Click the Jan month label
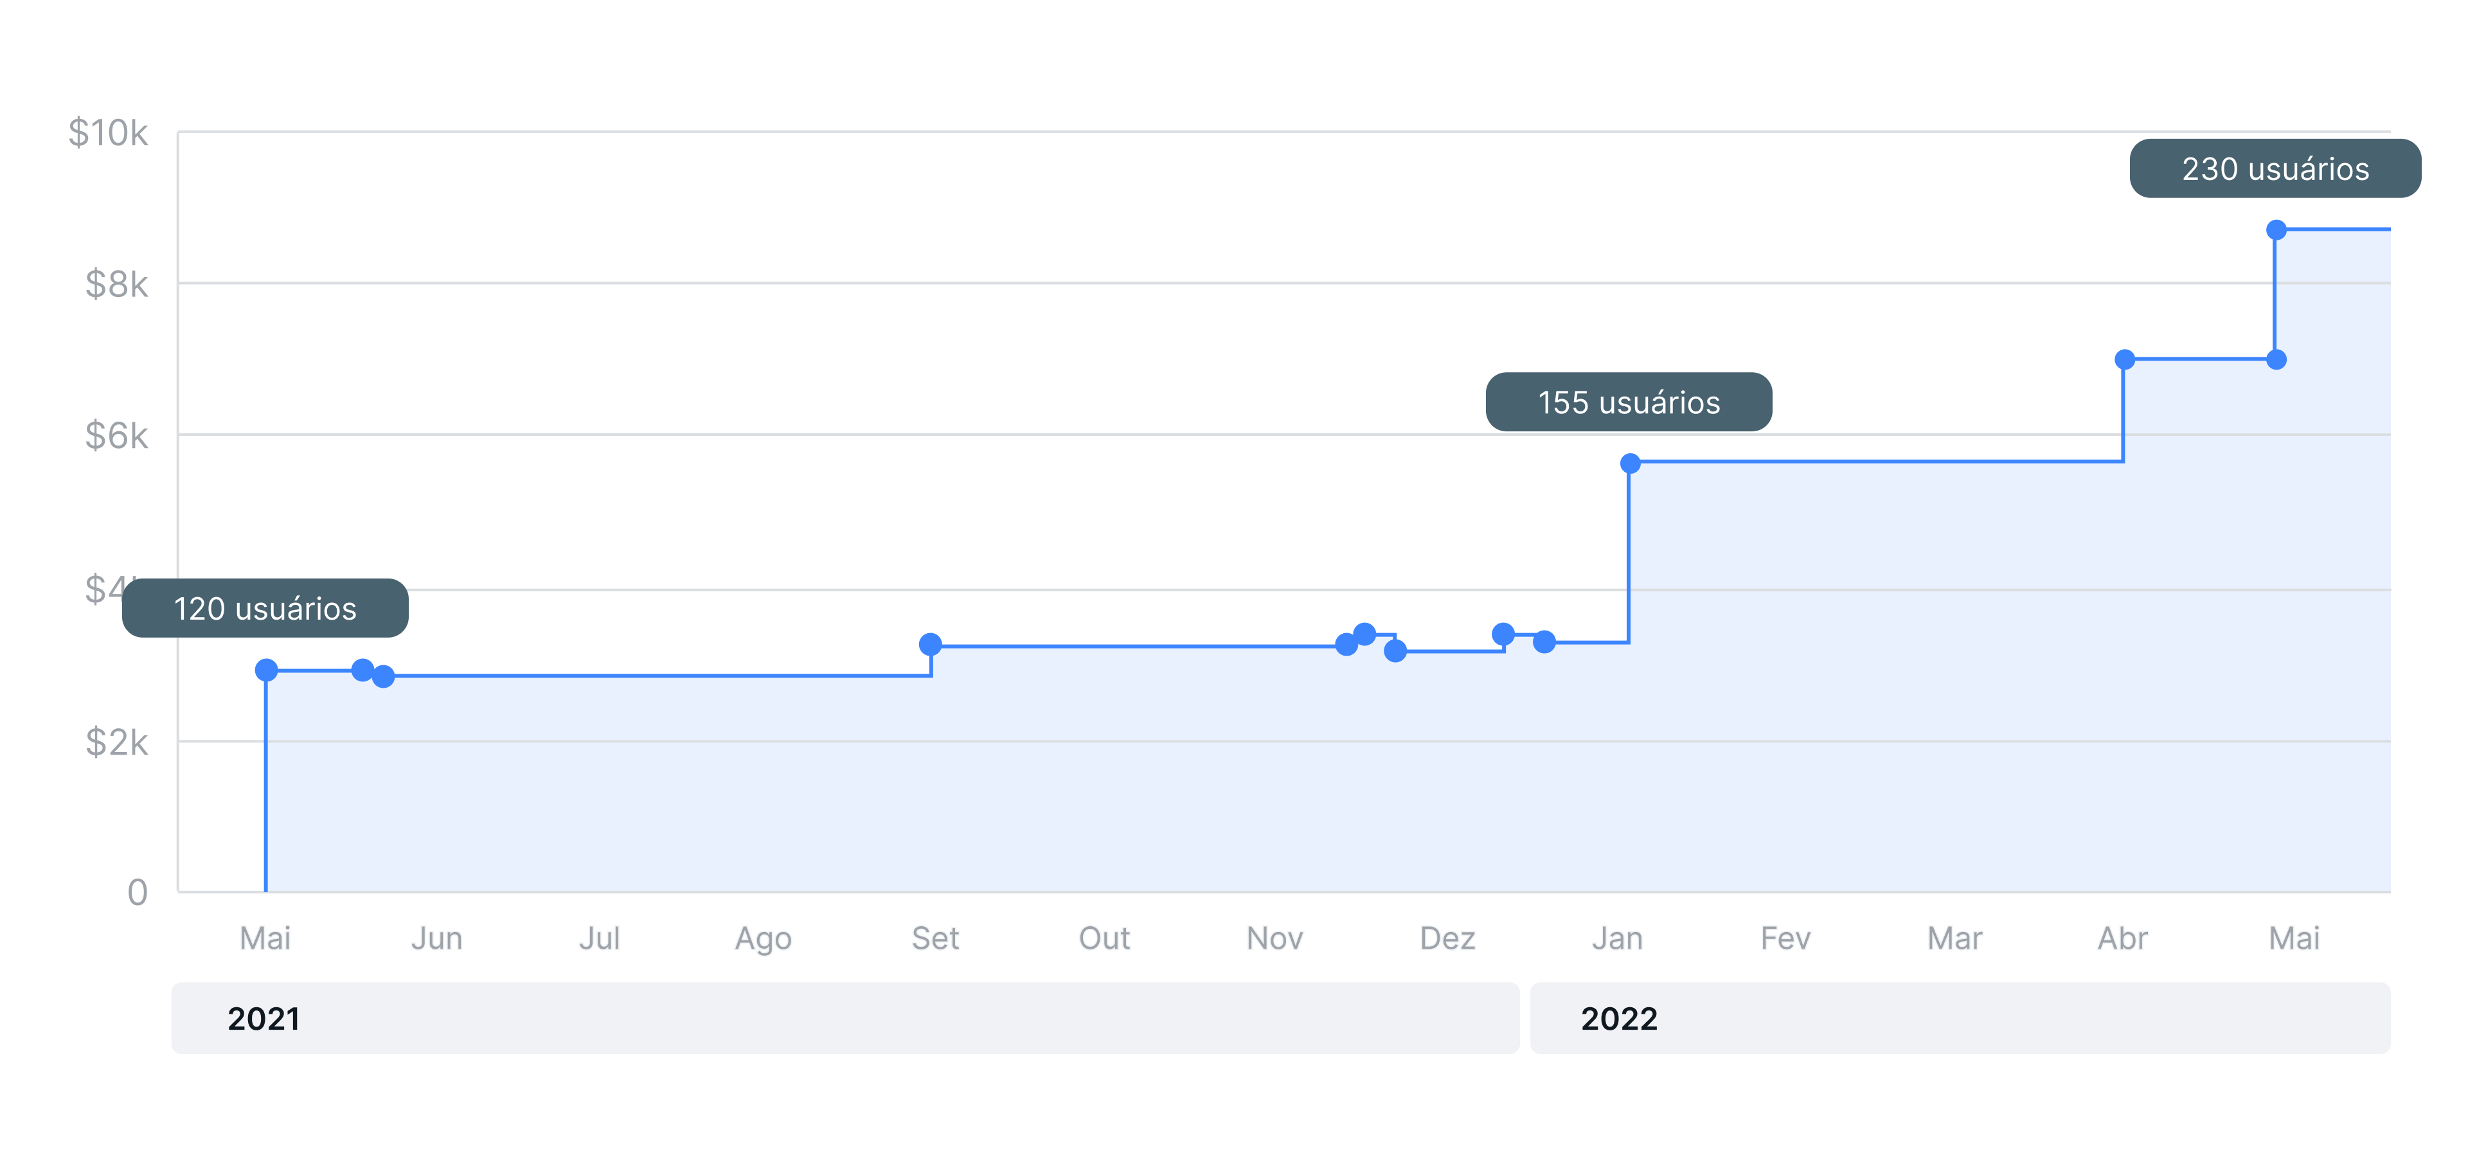 1617,938
